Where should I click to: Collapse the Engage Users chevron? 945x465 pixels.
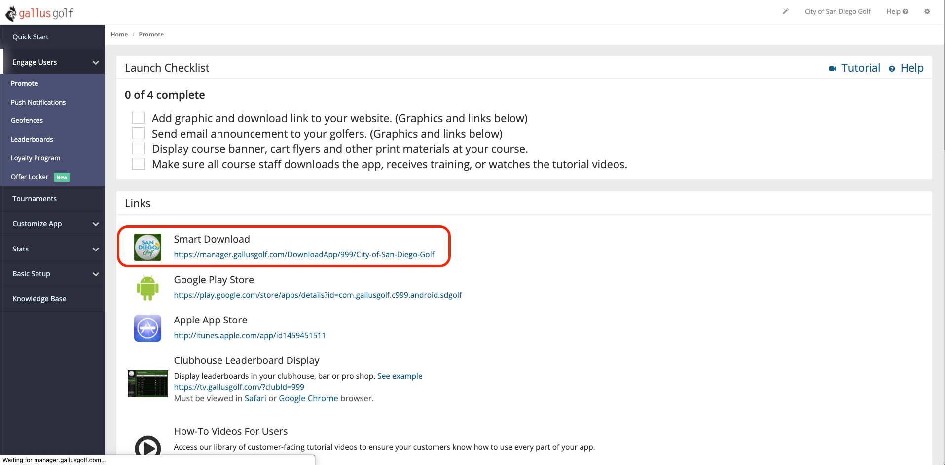[x=96, y=63]
